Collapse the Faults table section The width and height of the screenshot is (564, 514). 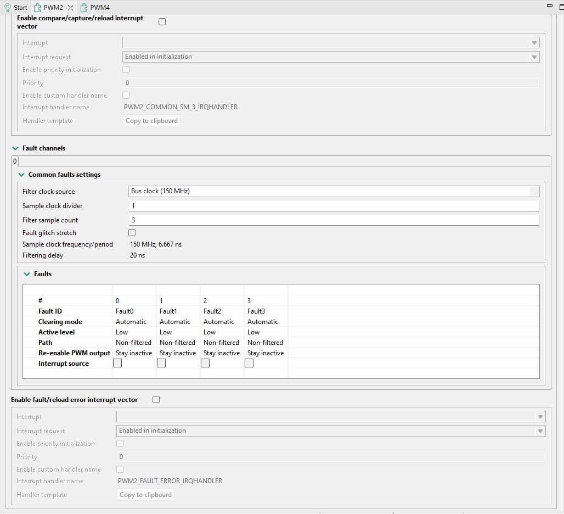tap(27, 274)
